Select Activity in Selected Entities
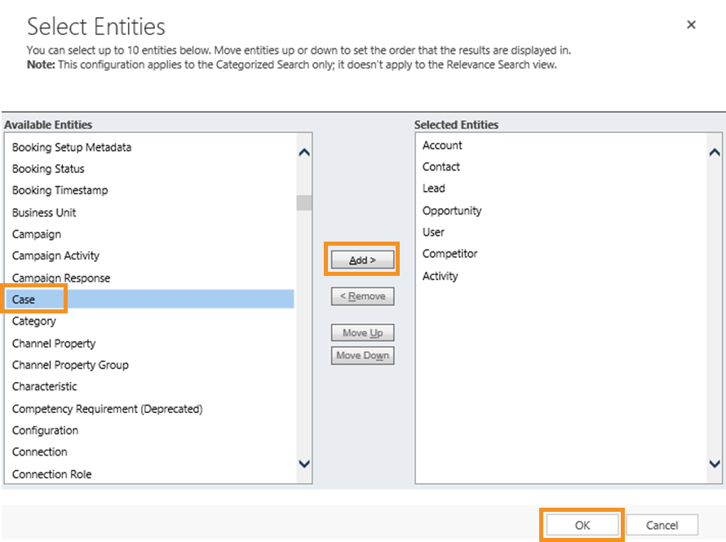The width and height of the screenshot is (726, 542). pyautogui.click(x=440, y=276)
